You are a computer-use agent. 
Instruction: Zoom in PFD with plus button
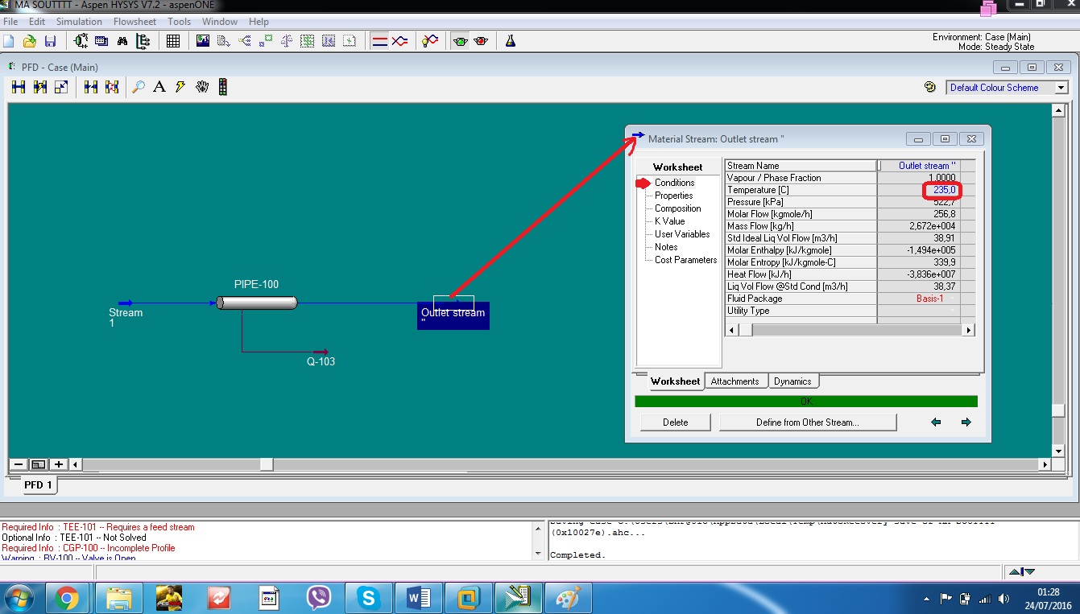click(x=59, y=464)
